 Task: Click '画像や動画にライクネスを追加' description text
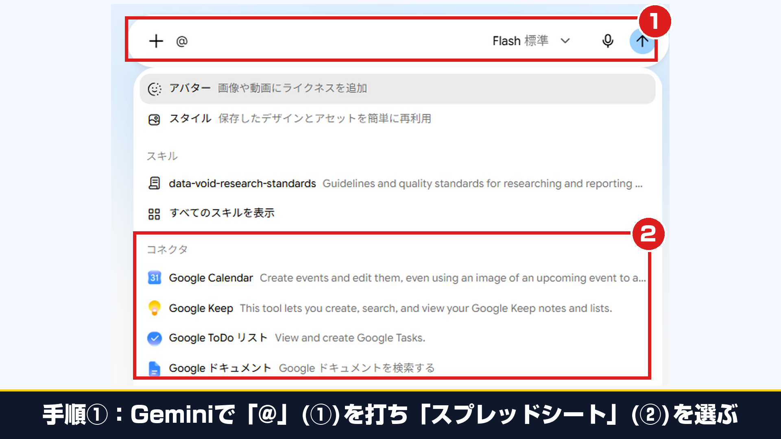click(292, 88)
